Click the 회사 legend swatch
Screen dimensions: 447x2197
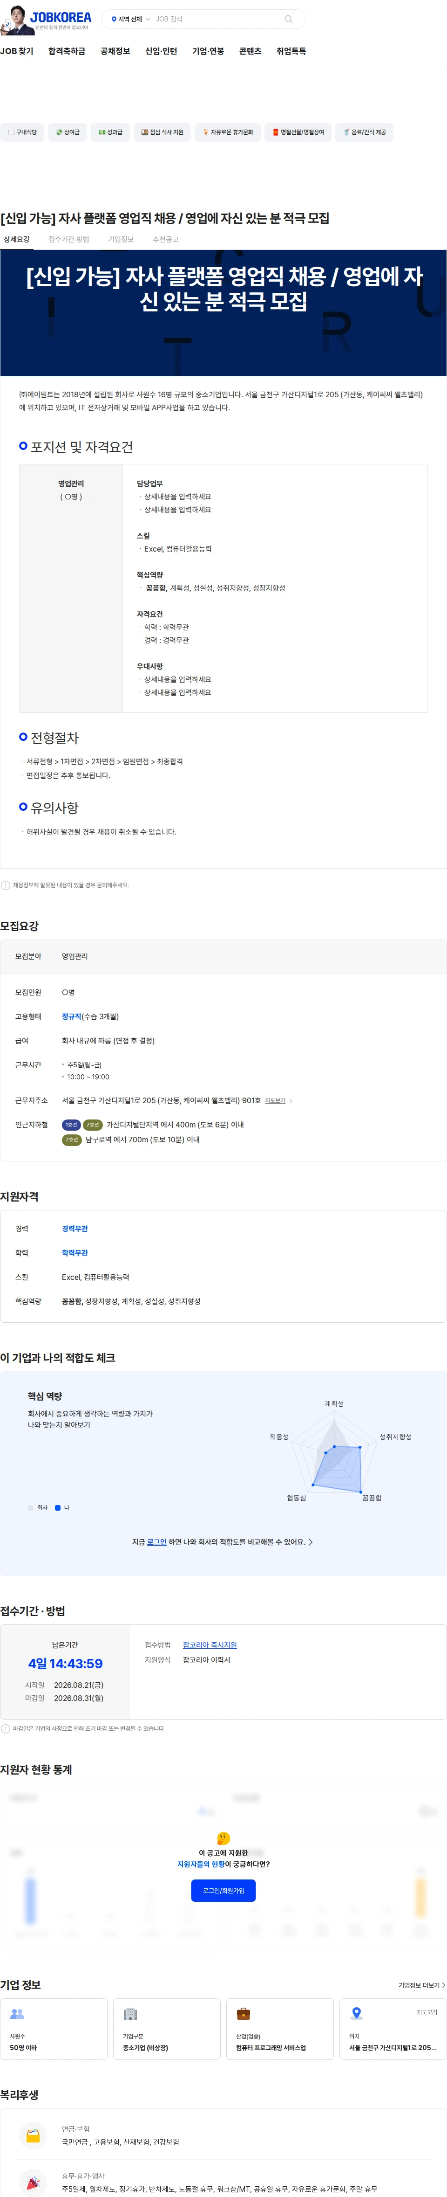pos(31,1508)
